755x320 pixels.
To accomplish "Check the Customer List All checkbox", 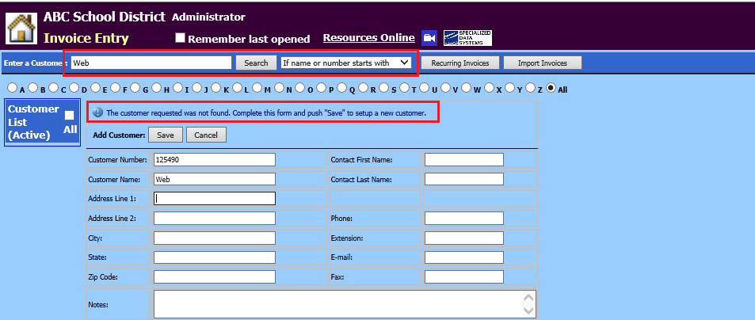I will pyautogui.click(x=69, y=116).
